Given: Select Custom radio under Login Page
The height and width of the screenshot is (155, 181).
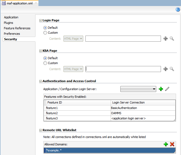Looking at the screenshot, I should (45, 33).
